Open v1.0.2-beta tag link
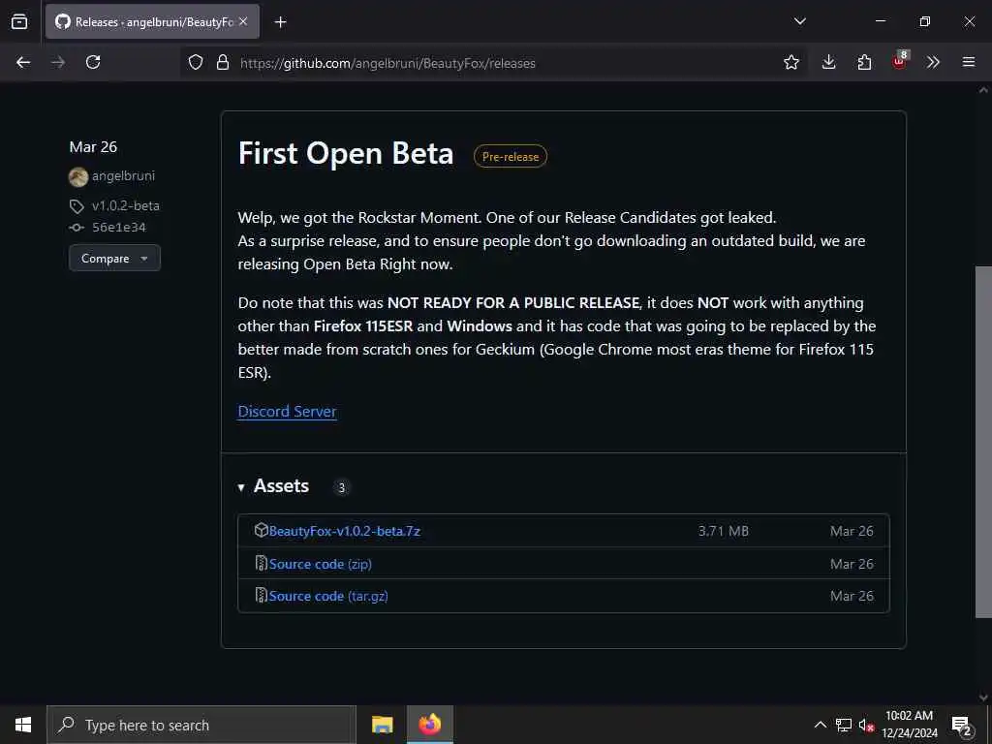992x744 pixels. pos(125,205)
